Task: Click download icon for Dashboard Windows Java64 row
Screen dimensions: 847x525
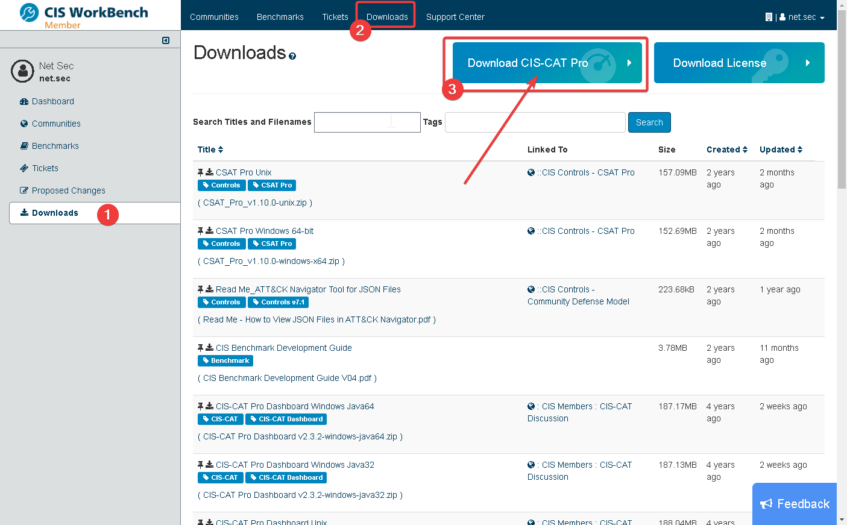Action: pyautogui.click(x=209, y=406)
